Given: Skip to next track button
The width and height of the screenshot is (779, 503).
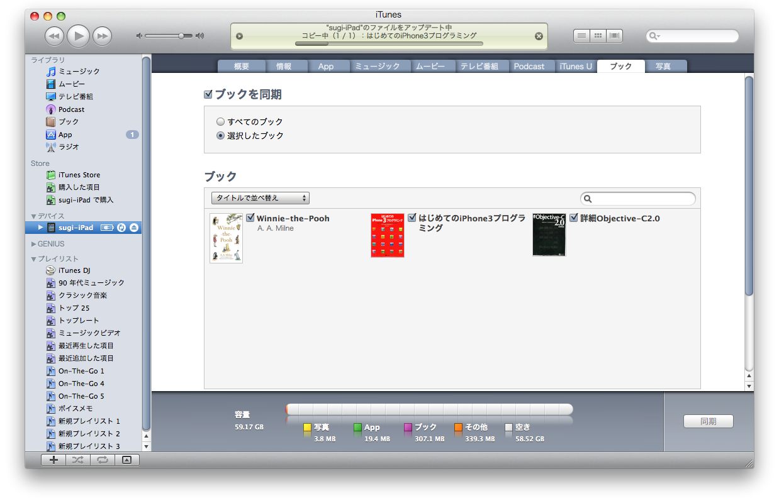Looking at the screenshot, I should [x=102, y=36].
